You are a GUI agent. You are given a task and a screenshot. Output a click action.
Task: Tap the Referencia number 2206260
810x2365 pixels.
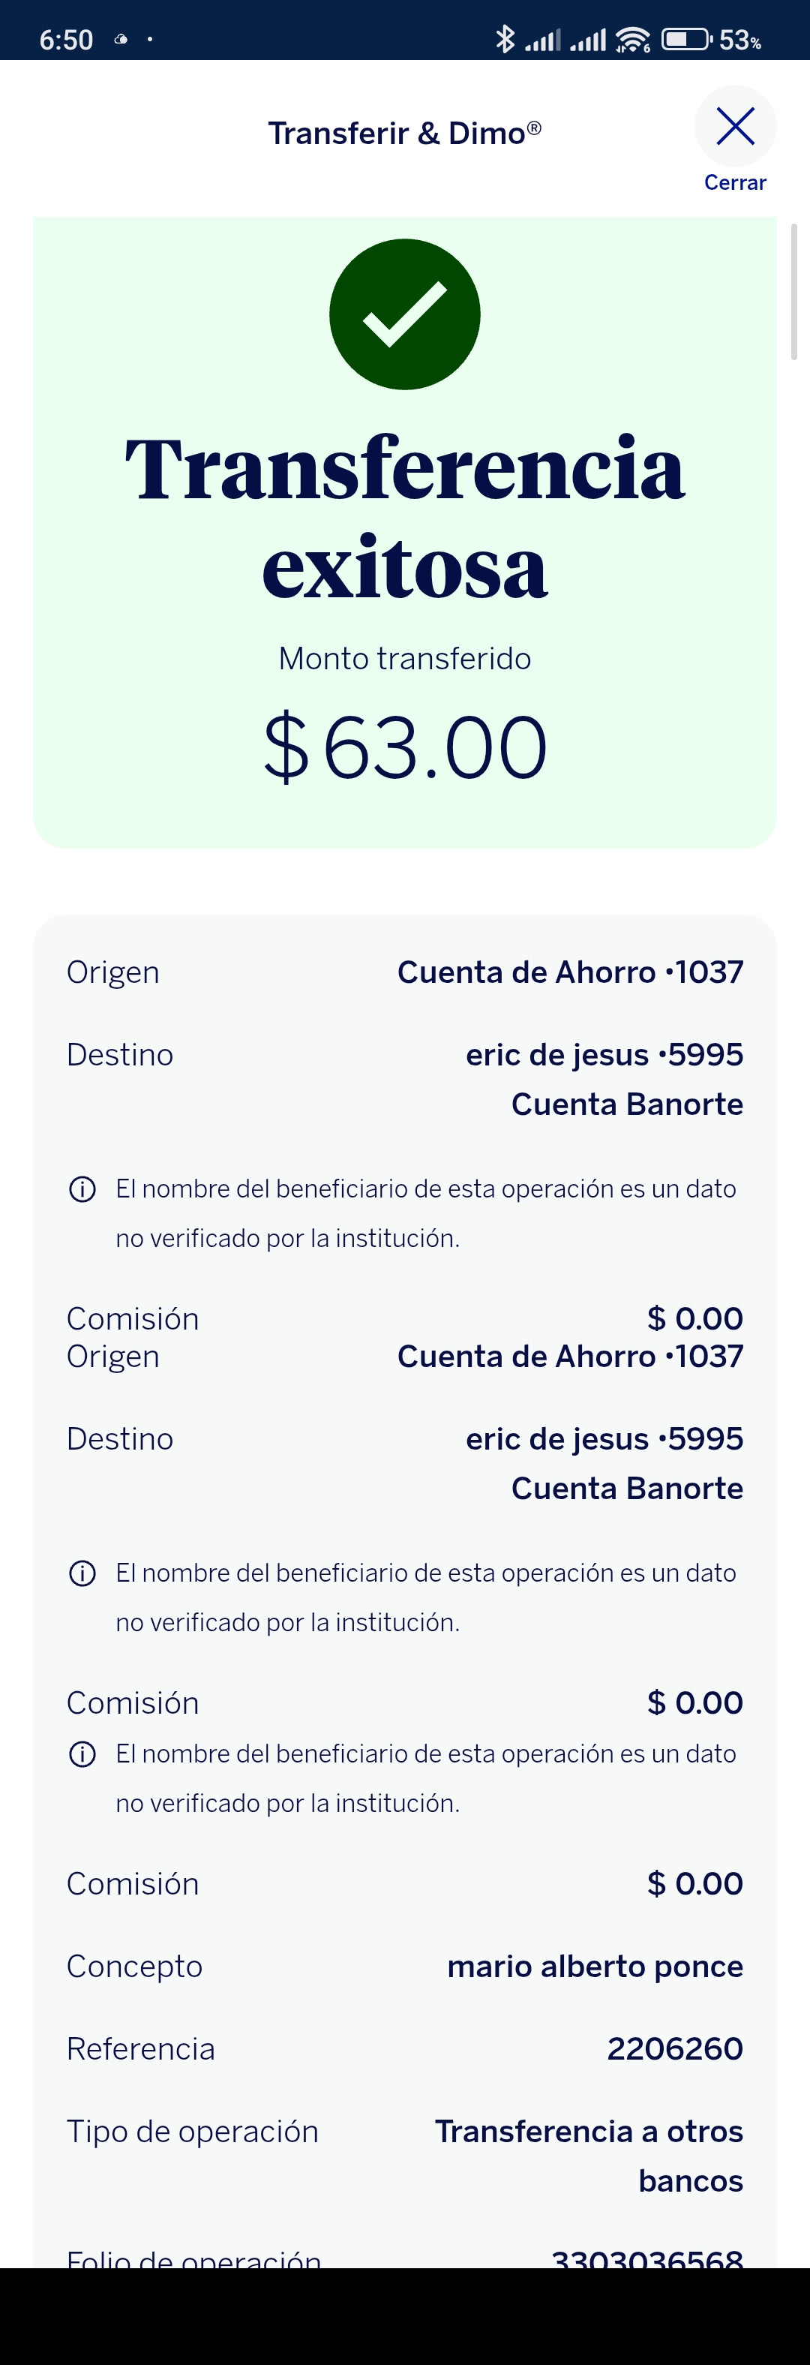coord(675,2049)
